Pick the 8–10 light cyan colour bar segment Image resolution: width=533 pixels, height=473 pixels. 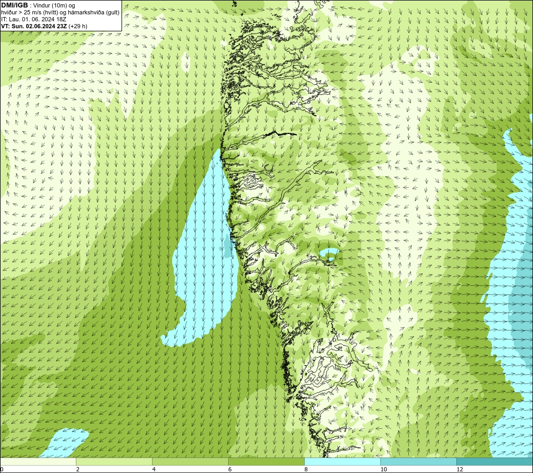pyautogui.click(x=343, y=461)
